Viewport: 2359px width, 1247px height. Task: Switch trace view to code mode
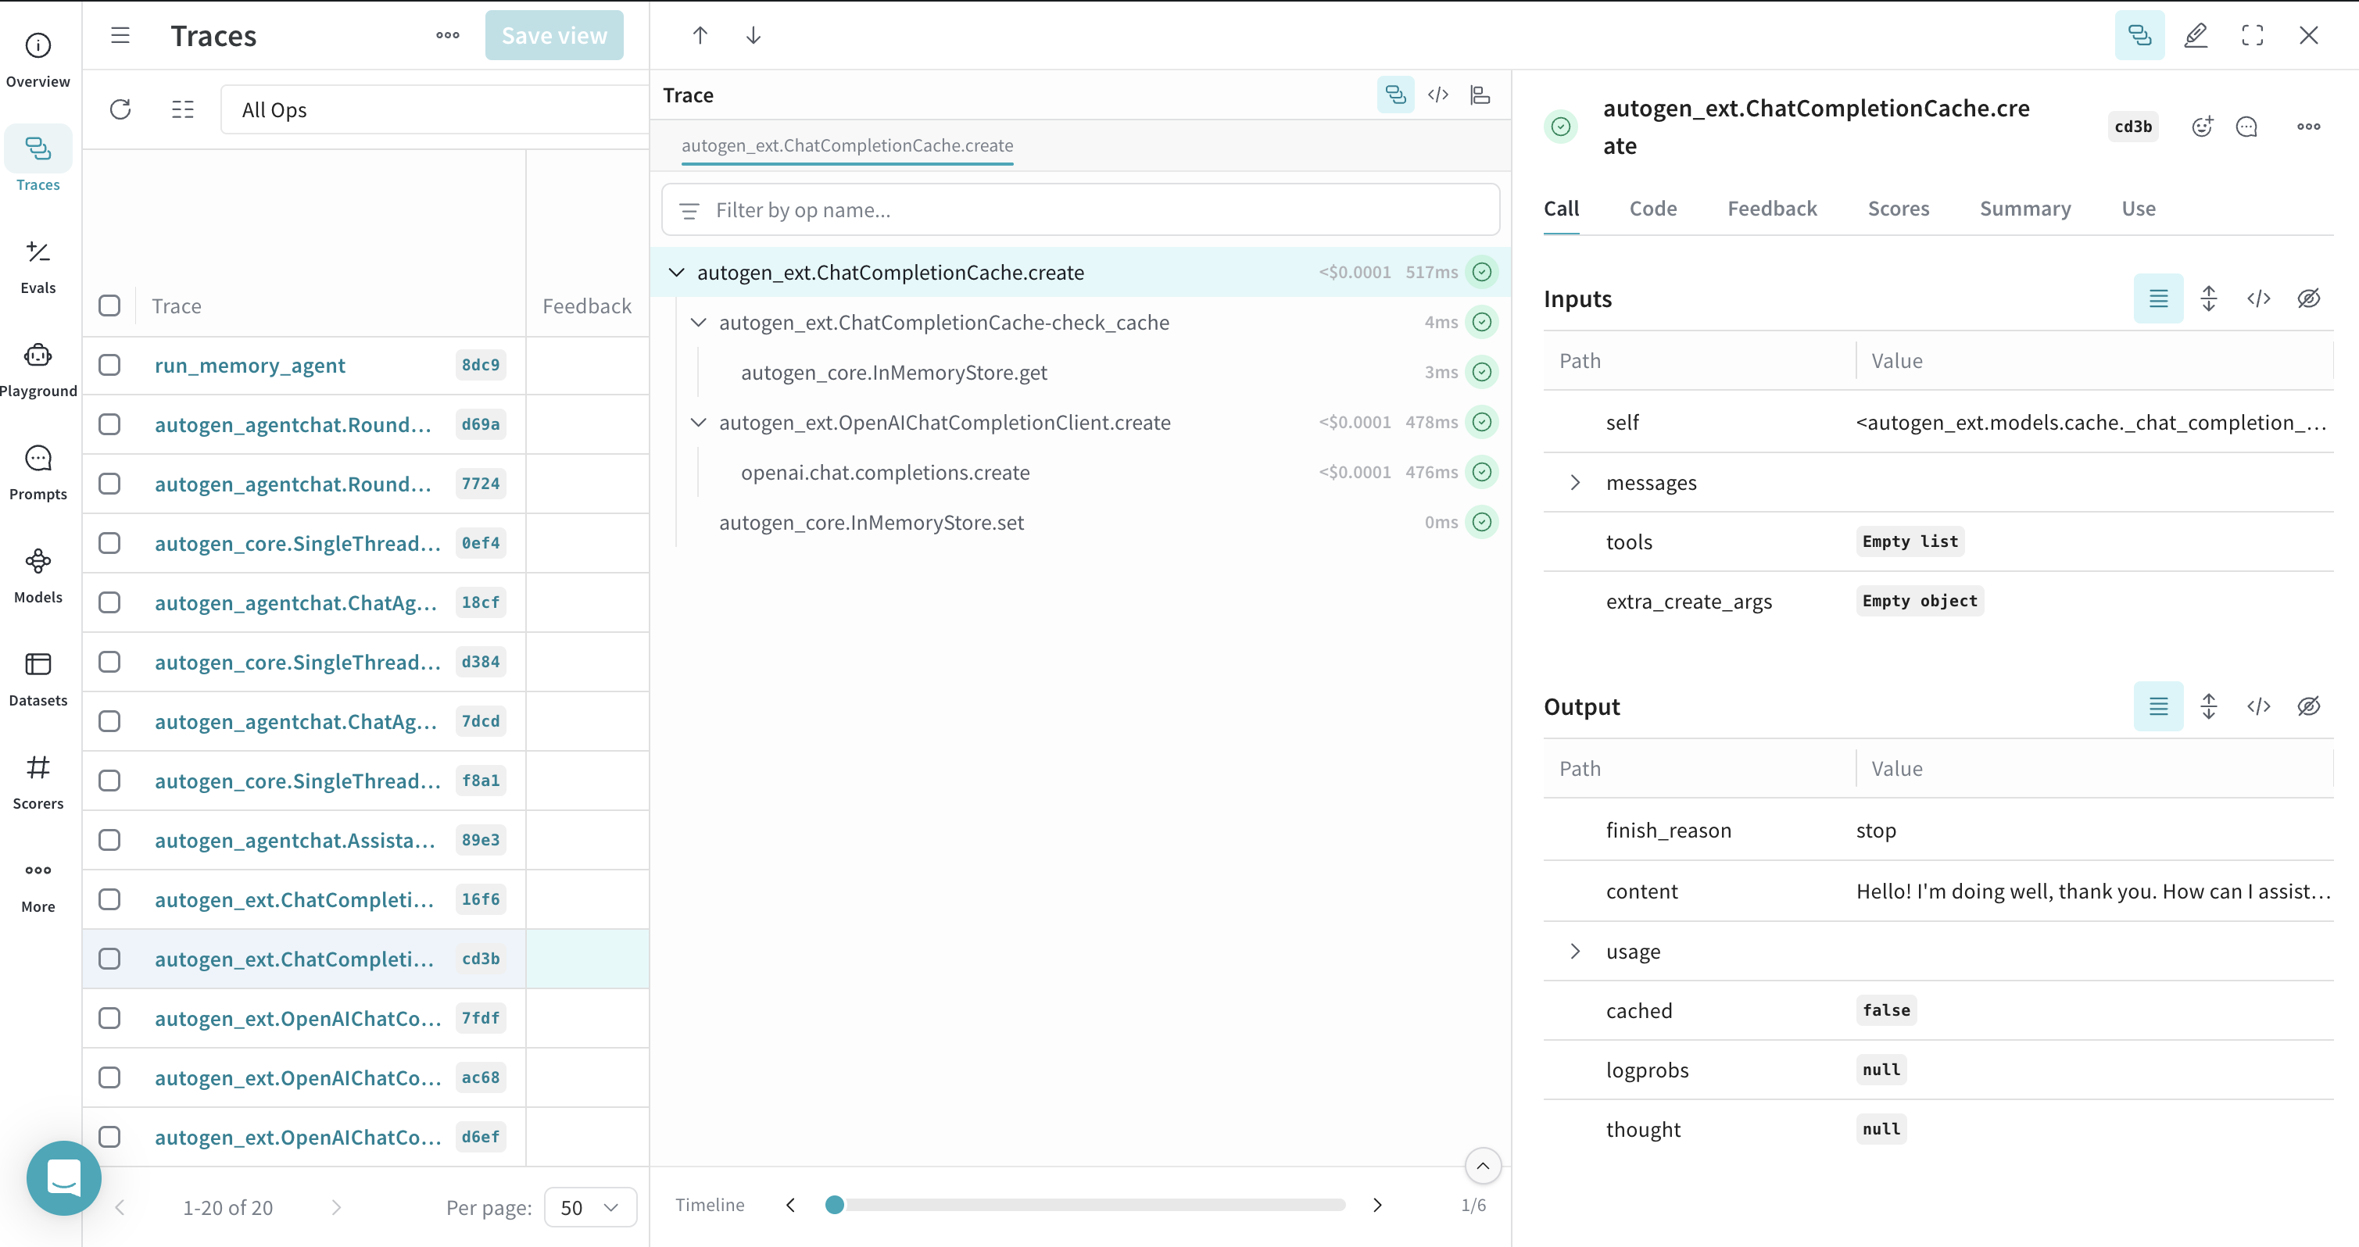point(1437,95)
